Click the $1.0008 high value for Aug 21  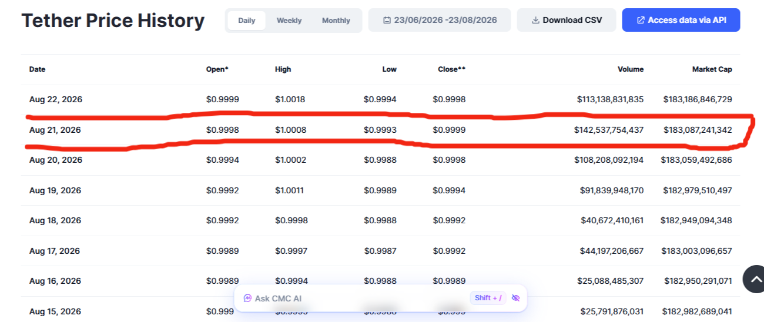[290, 130]
